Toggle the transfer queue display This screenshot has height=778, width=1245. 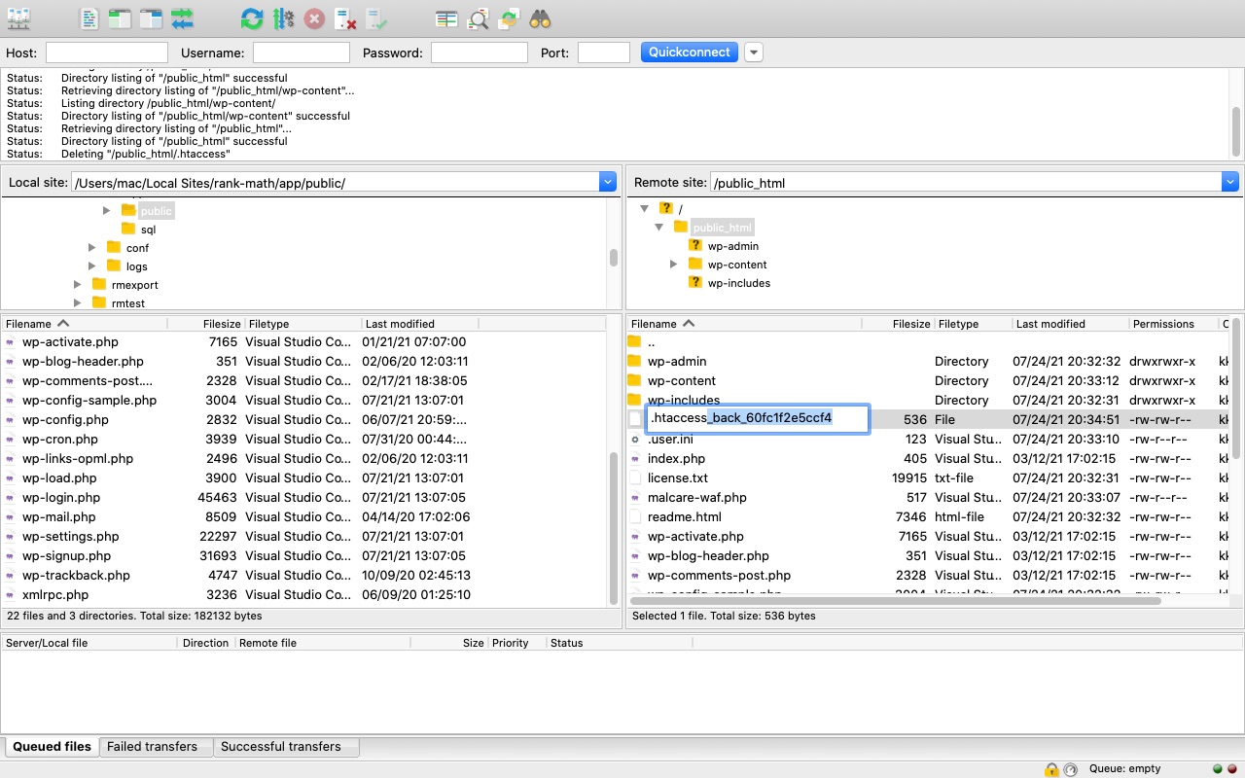(x=182, y=18)
